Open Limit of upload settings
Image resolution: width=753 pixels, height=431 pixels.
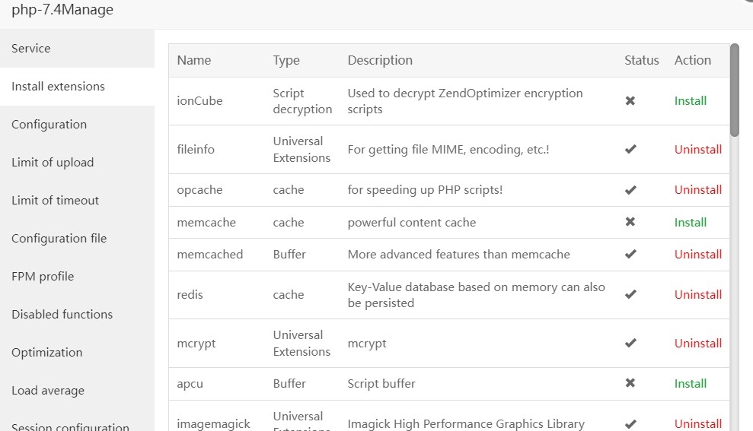click(53, 163)
